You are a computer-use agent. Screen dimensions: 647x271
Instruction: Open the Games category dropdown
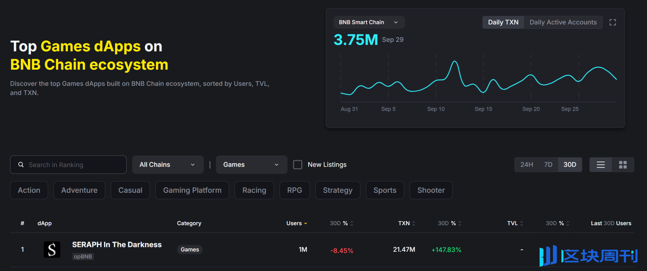coord(251,165)
